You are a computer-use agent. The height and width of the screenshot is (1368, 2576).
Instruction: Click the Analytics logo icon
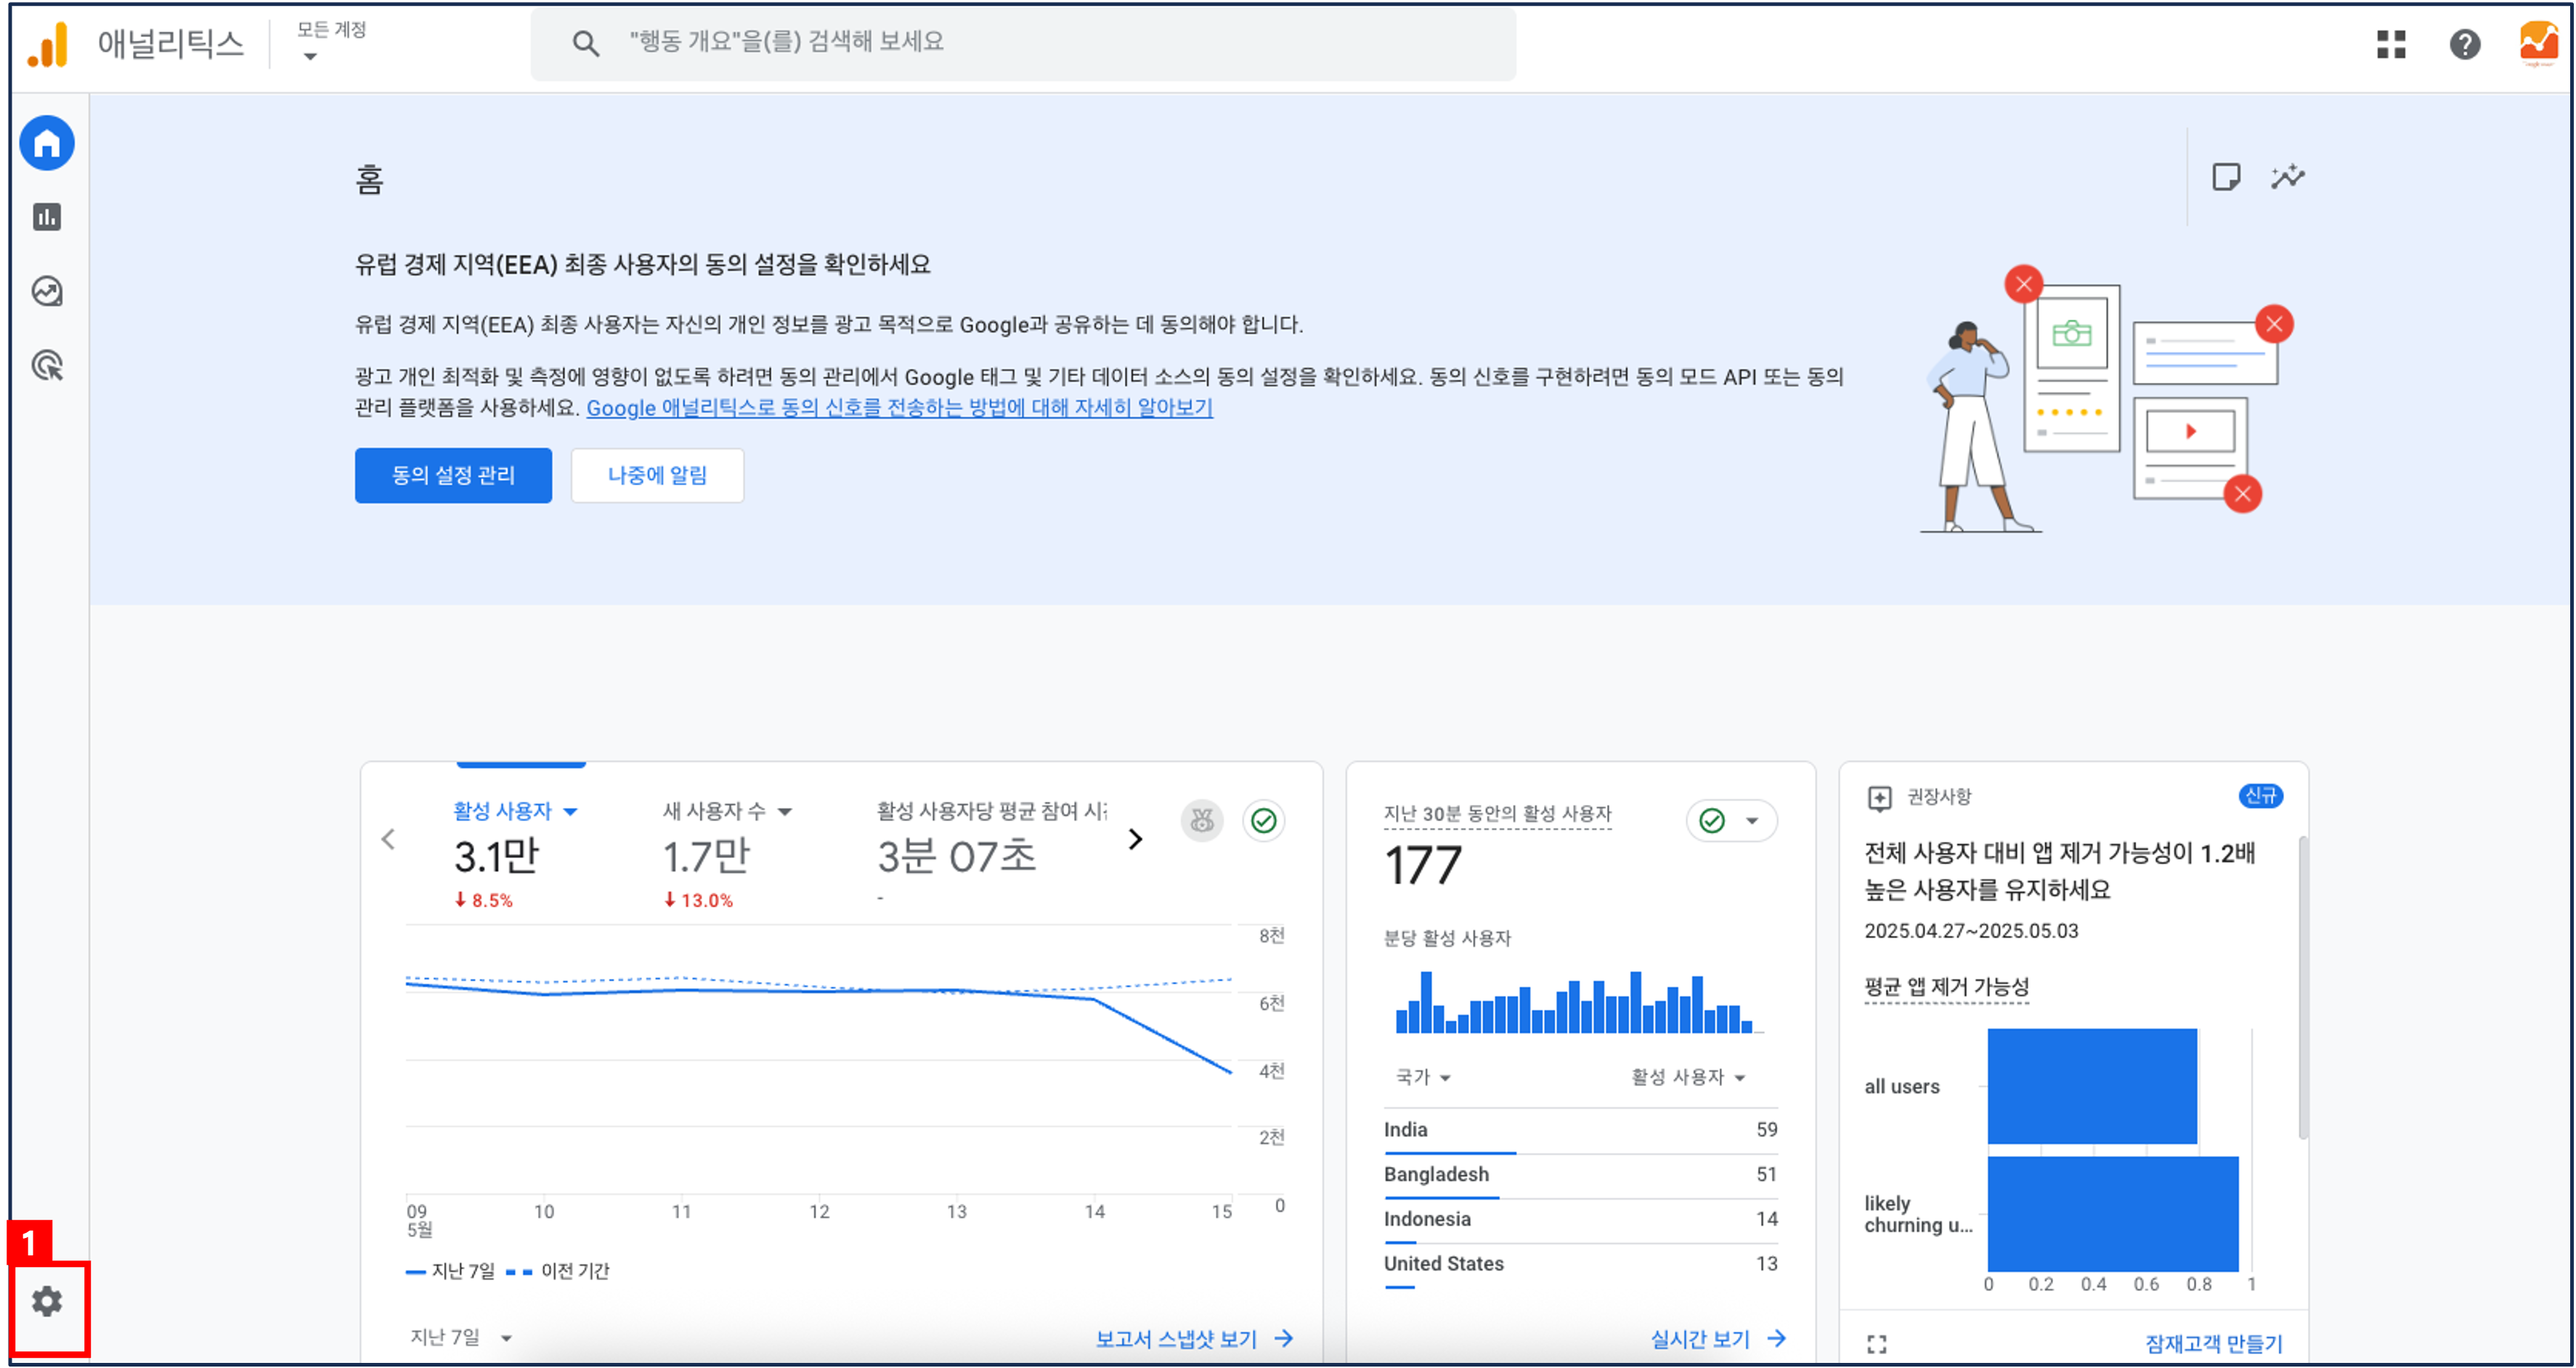[x=47, y=44]
